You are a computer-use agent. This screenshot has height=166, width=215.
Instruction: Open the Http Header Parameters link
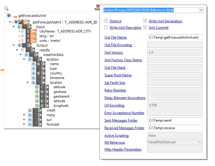click(123, 149)
